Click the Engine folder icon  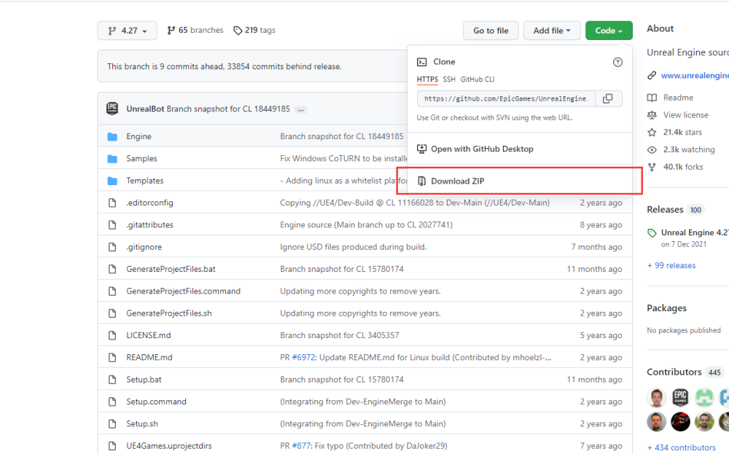(112, 136)
